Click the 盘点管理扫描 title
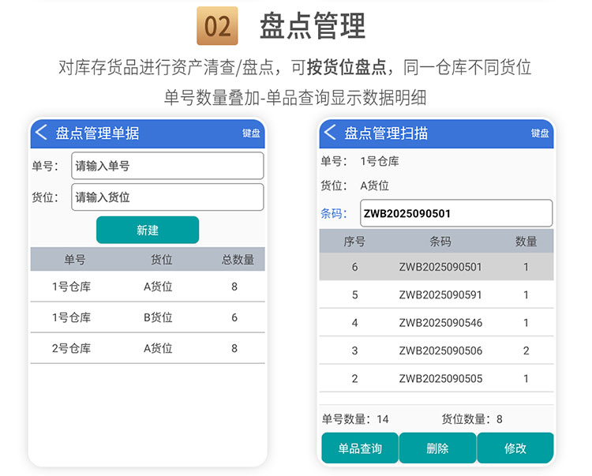592x476 pixels. point(386,133)
